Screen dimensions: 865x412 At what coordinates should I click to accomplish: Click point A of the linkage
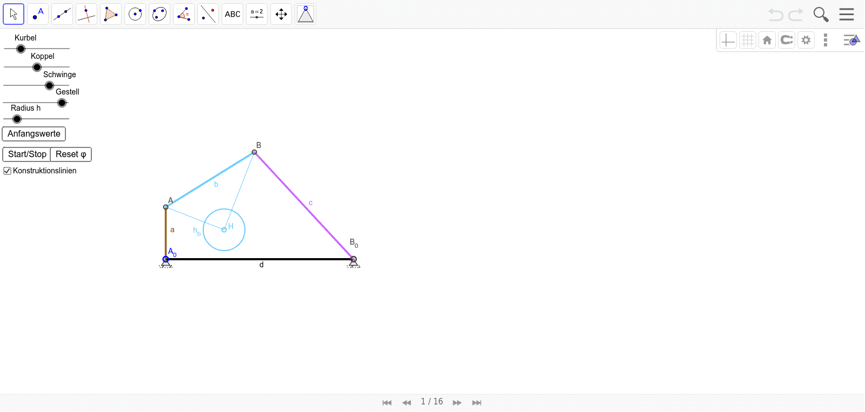tap(166, 207)
